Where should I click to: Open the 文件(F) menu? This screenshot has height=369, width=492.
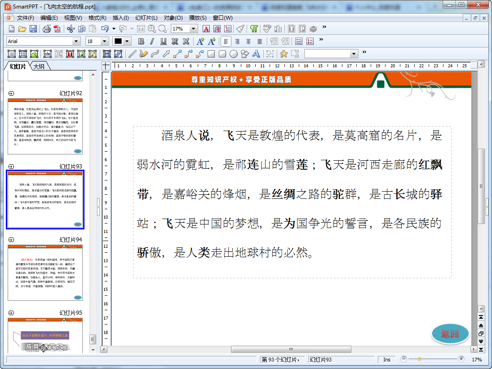pos(25,18)
